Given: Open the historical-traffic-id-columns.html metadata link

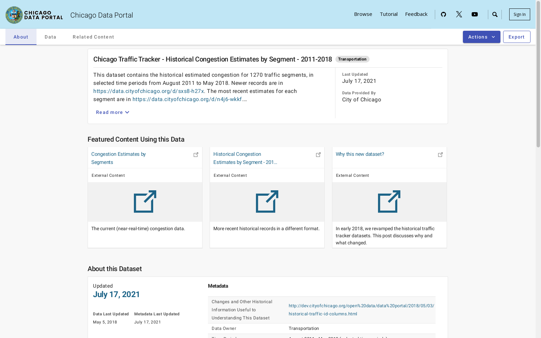Looking at the screenshot, I should tap(361, 310).
